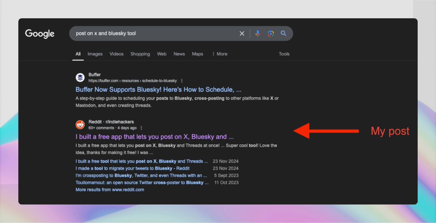Open the Maps tab
This screenshot has height=223, width=436.
click(197, 54)
